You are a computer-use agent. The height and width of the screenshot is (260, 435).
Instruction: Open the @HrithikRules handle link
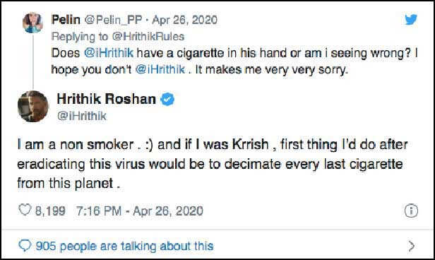point(148,37)
